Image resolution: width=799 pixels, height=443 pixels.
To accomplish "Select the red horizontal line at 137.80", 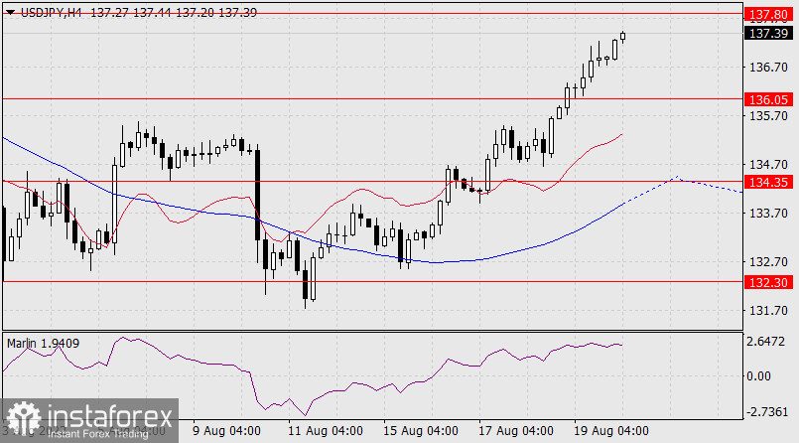I will coord(372,14).
